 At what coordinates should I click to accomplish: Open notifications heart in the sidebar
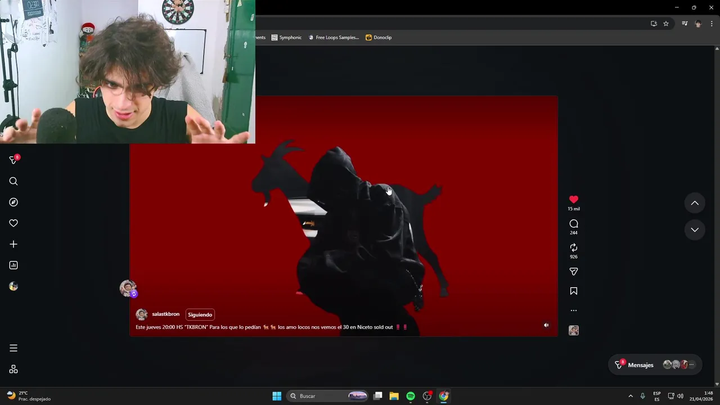13,223
